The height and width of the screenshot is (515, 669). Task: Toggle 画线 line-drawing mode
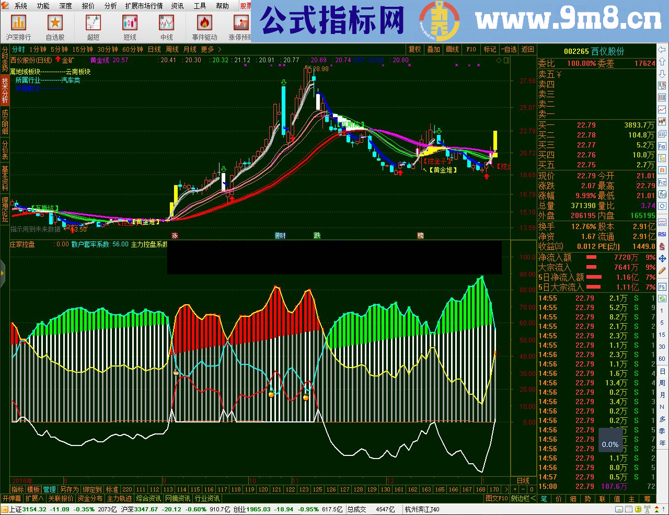(x=453, y=49)
